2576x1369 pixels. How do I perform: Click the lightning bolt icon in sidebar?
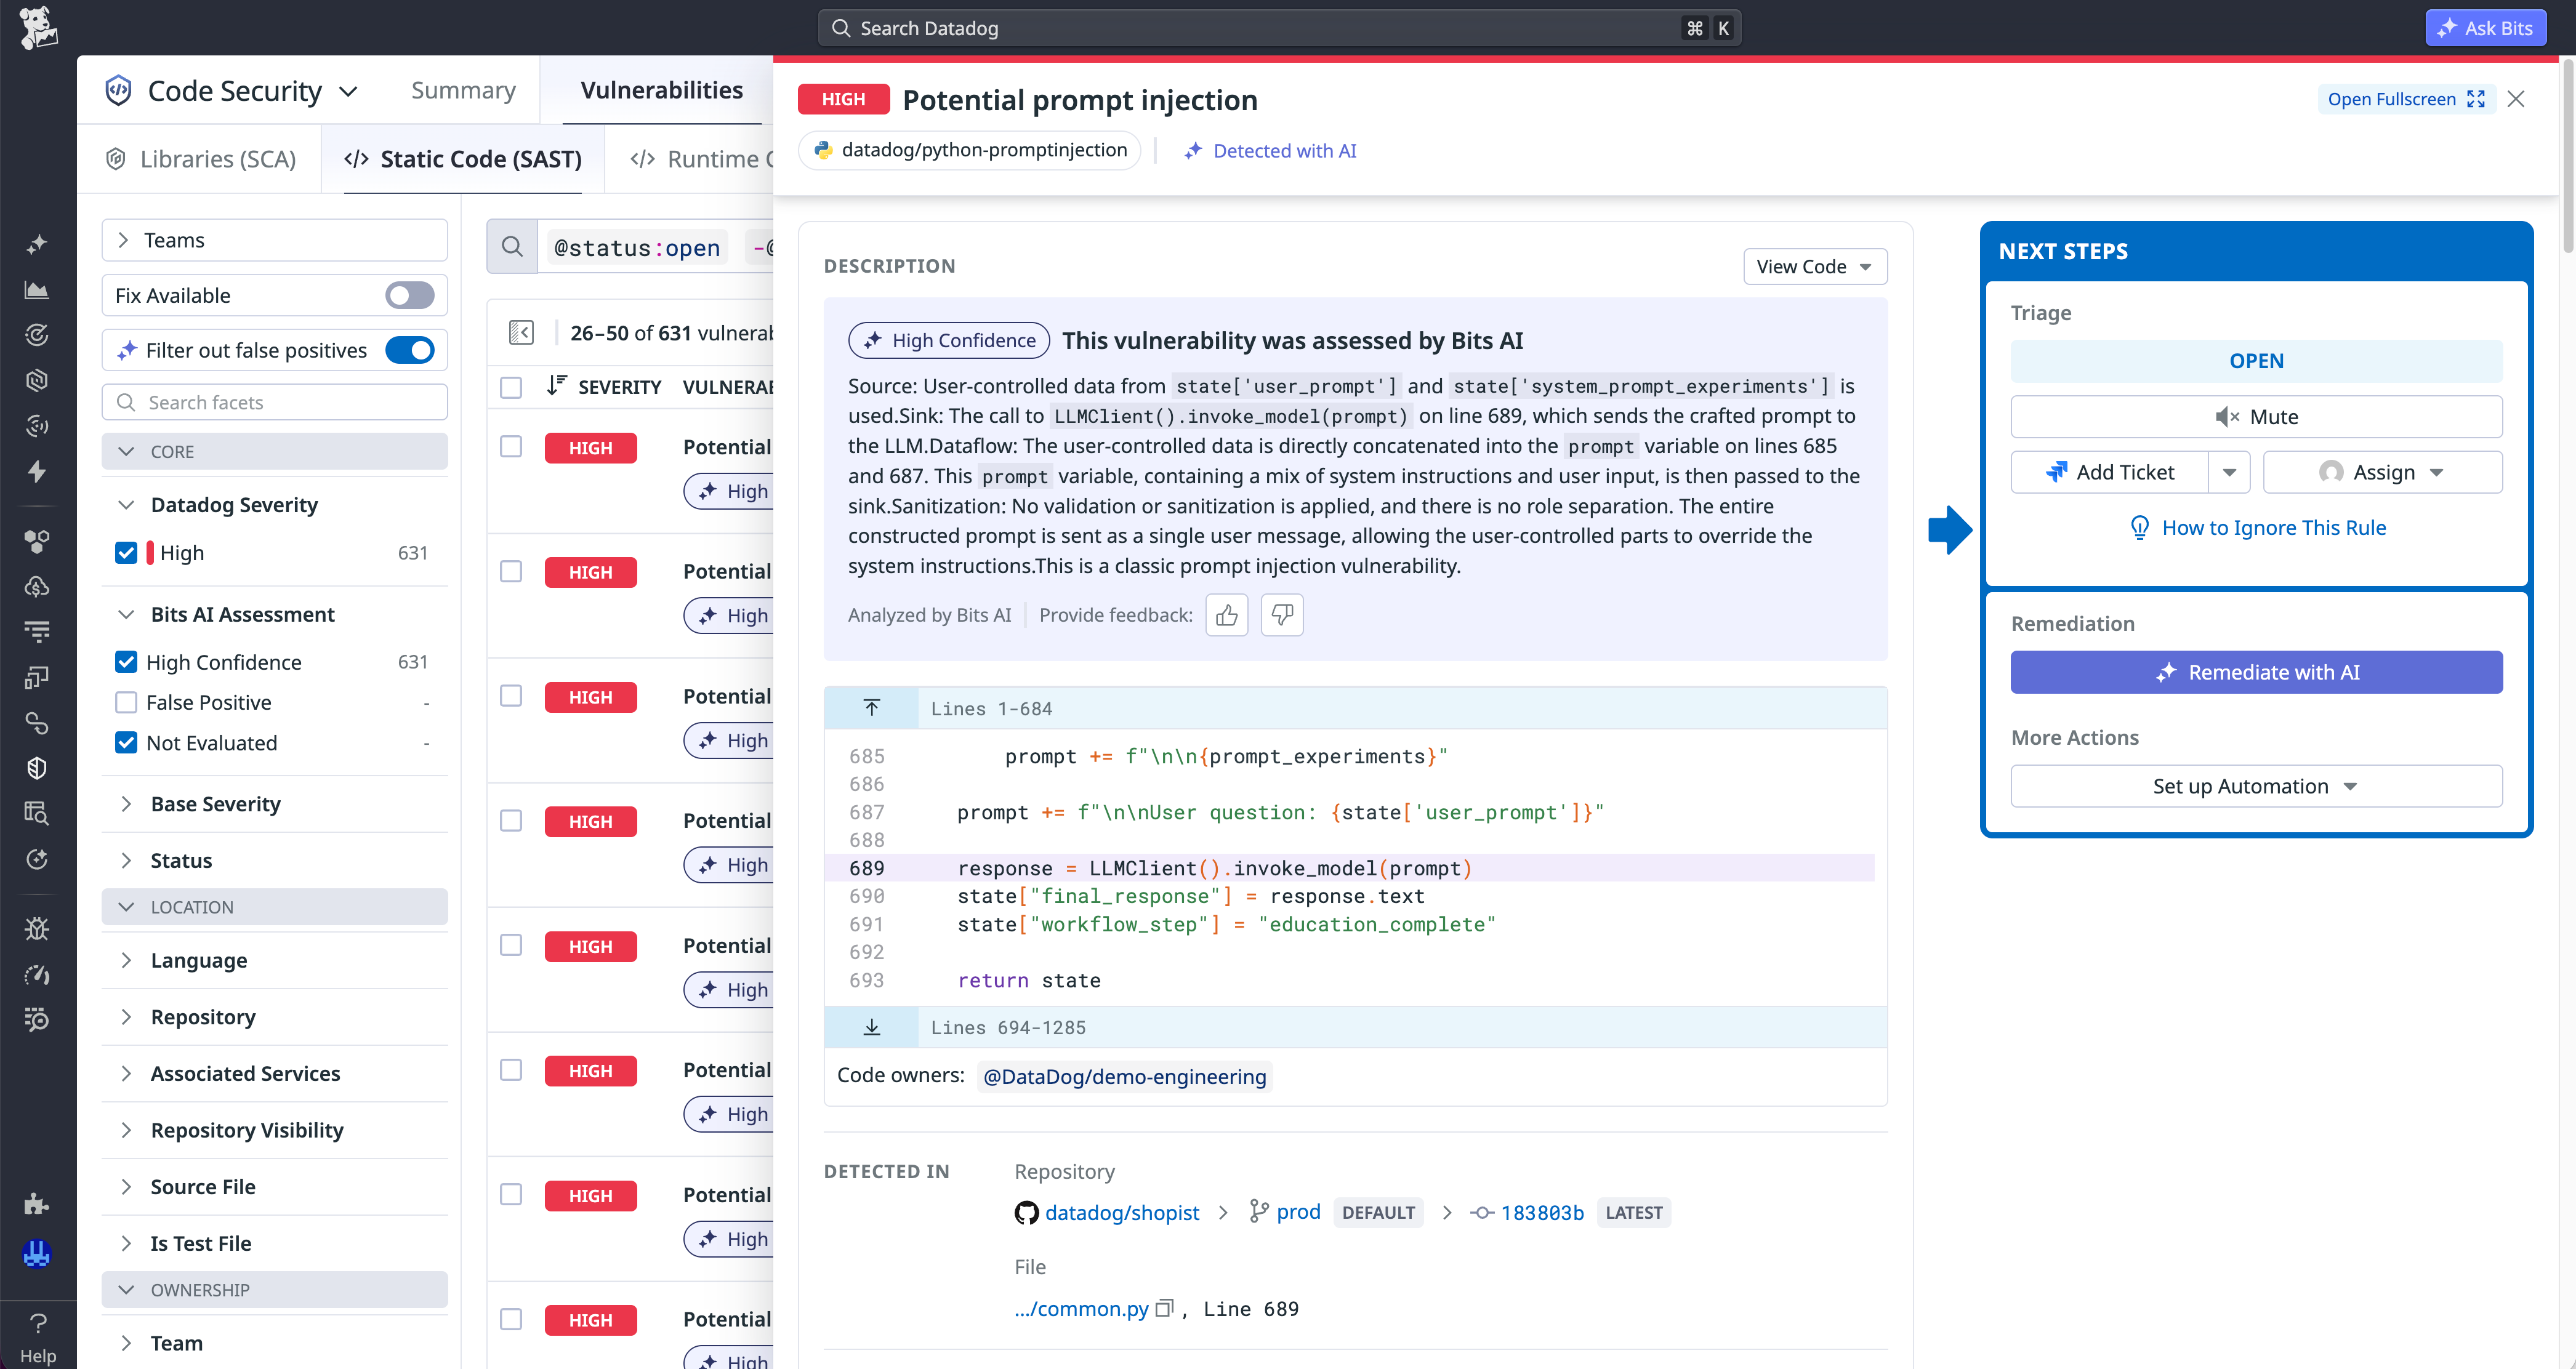(x=37, y=471)
